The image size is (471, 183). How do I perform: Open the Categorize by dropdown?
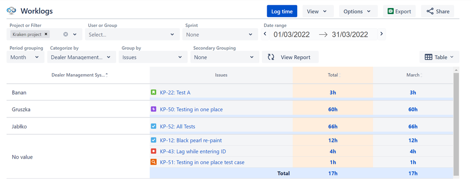82,57
